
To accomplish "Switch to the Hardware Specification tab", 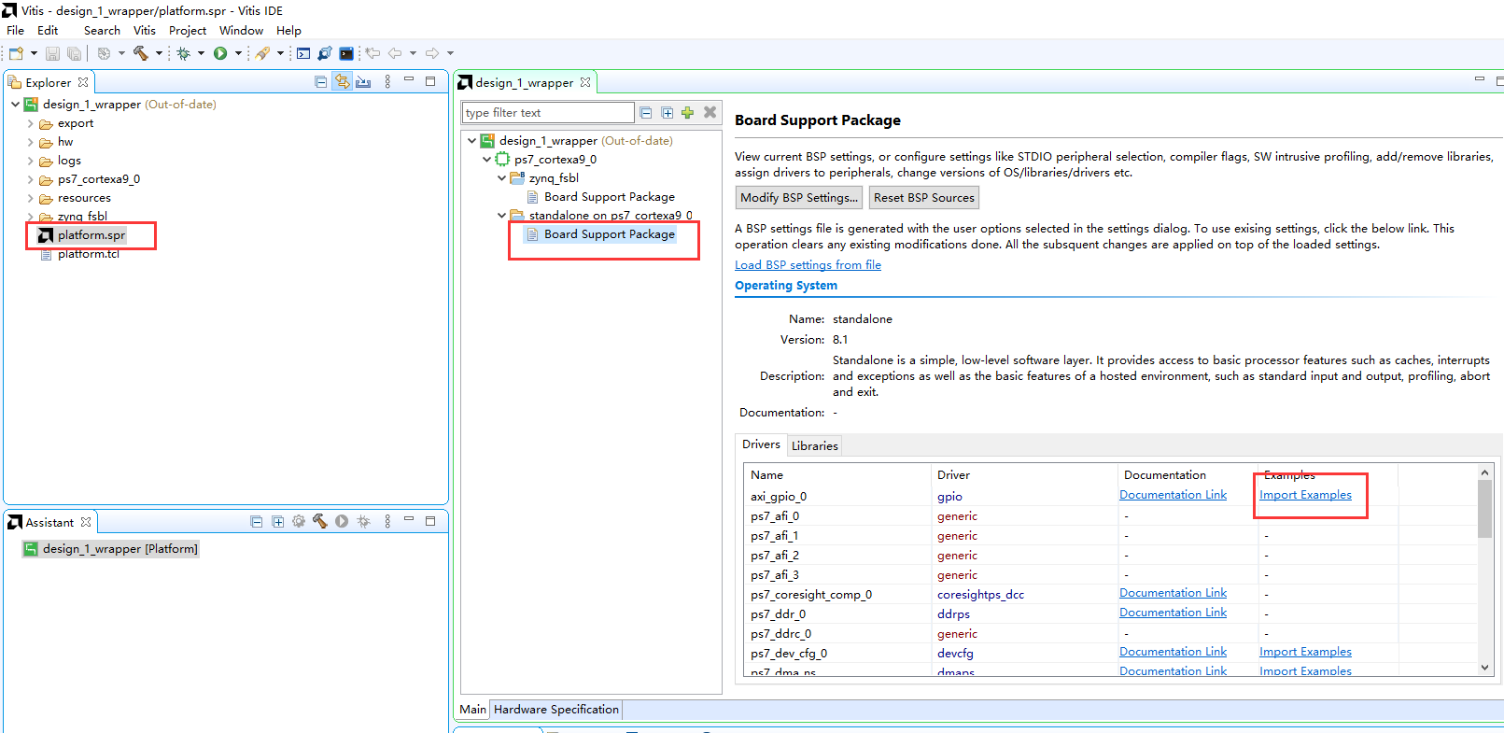I will pos(556,710).
